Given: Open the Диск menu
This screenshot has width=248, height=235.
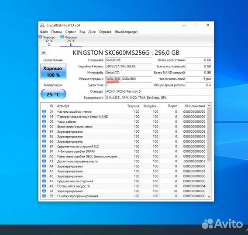Looking at the screenshot, I should (x=92, y=32).
